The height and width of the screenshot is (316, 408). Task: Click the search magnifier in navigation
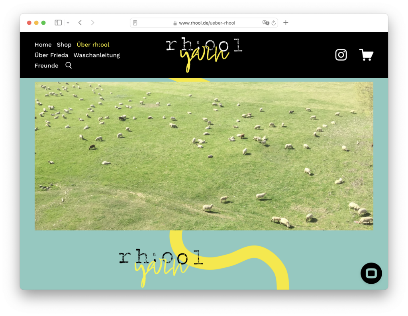69,65
